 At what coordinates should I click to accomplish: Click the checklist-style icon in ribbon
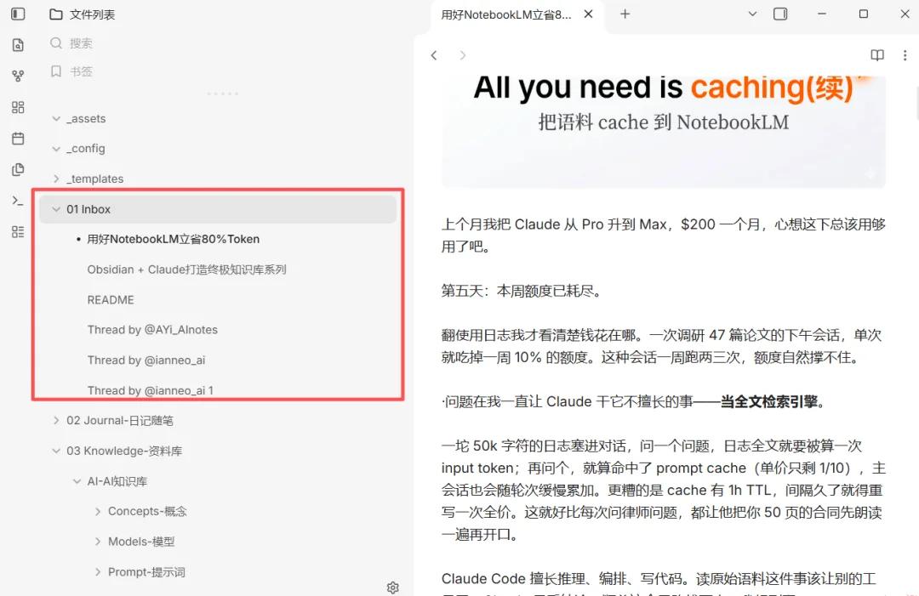click(18, 232)
